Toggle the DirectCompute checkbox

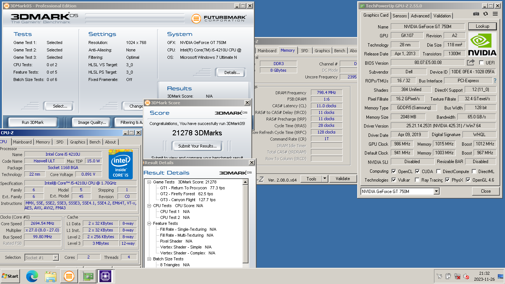pyautogui.click(x=438, y=172)
